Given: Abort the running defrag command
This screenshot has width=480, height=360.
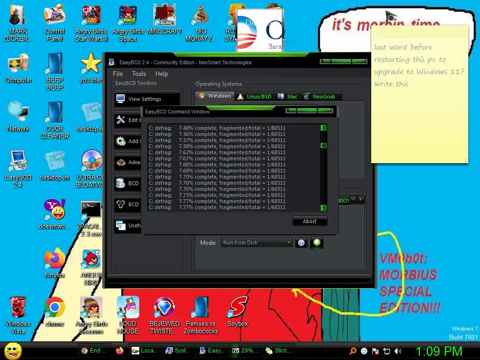Looking at the screenshot, I should (309, 221).
